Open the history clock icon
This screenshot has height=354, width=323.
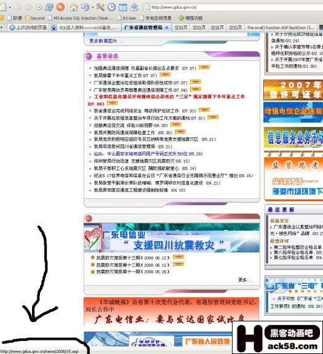coord(111,7)
